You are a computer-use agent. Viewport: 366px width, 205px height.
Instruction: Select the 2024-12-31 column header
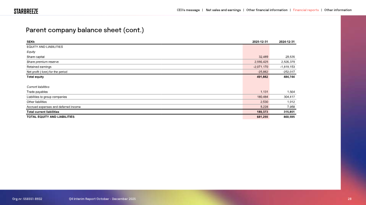[287, 42]
